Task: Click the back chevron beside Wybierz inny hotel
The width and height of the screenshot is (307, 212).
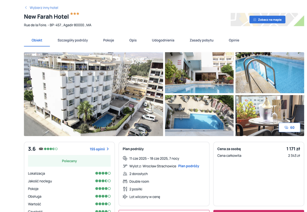Action: [x=26, y=8]
